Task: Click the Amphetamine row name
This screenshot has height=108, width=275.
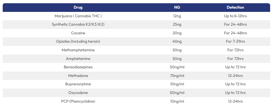Action: pos(78,59)
